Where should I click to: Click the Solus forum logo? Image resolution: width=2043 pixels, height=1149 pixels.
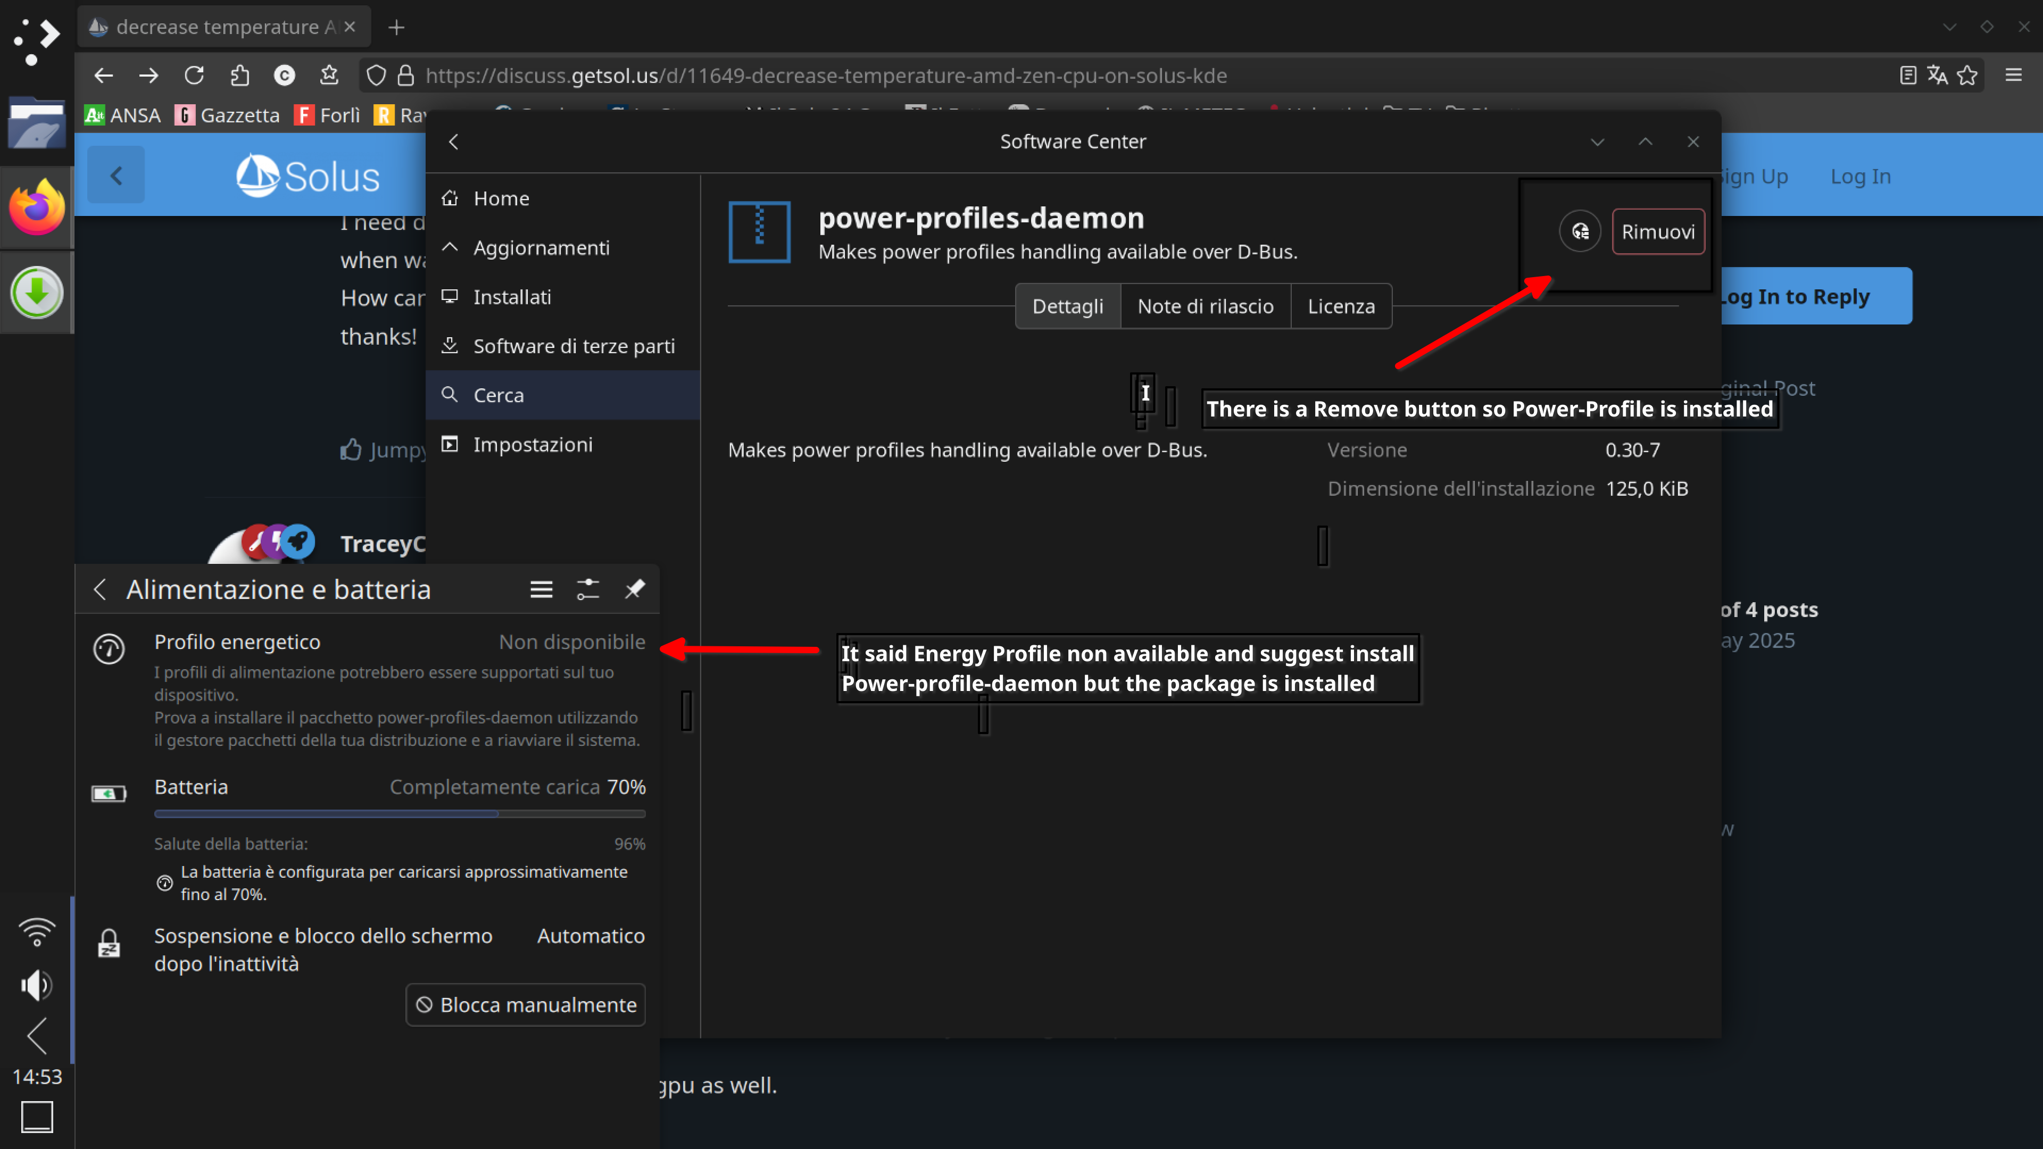308,175
